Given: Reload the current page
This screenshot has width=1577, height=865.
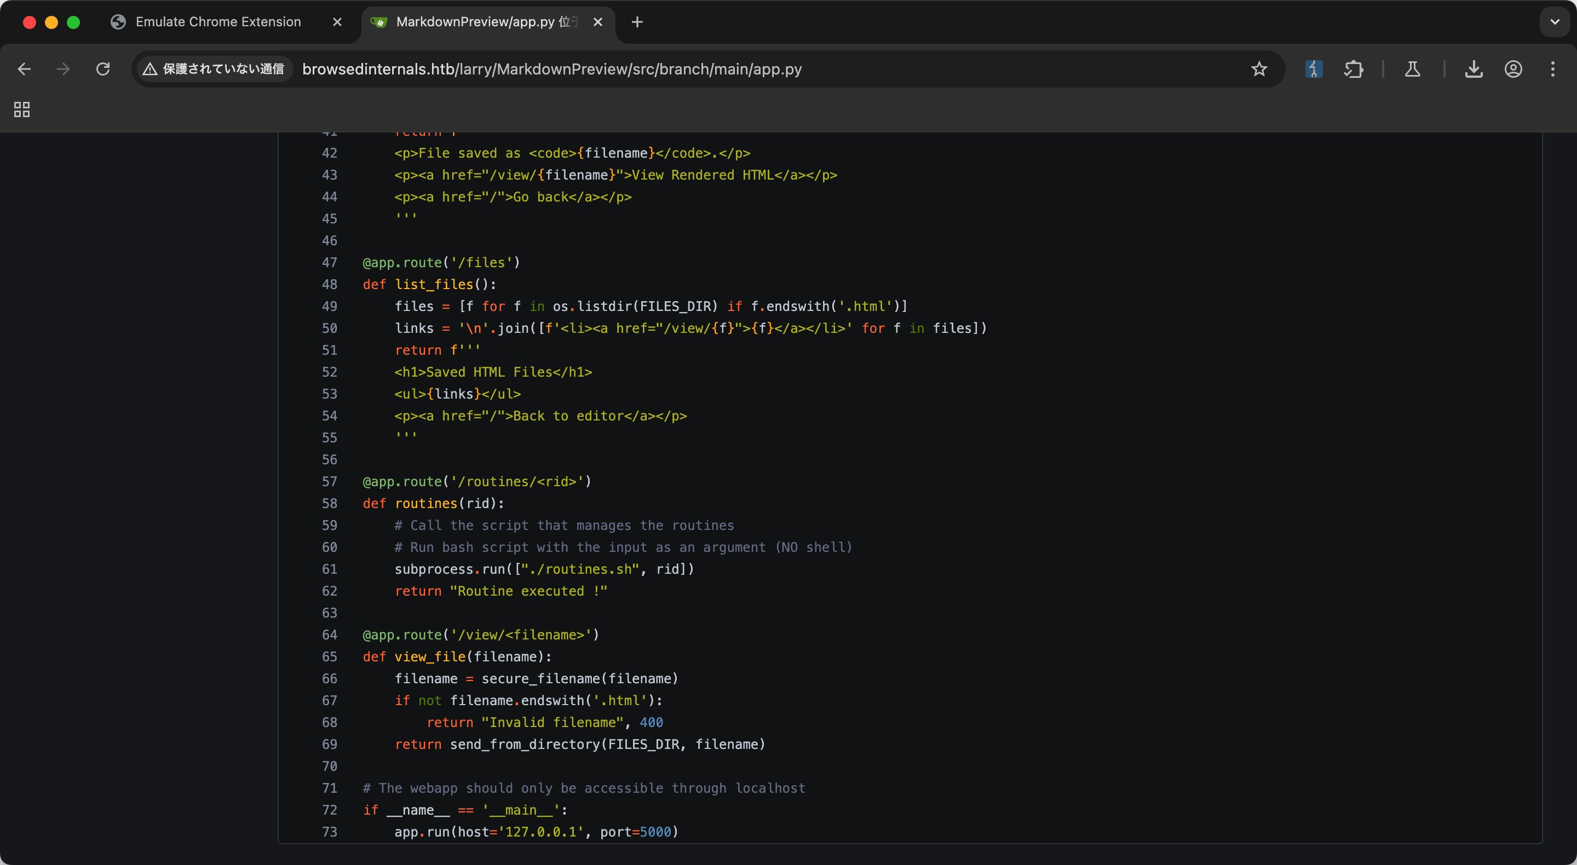Looking at the screenshot, I should click(x=103, y=69).
